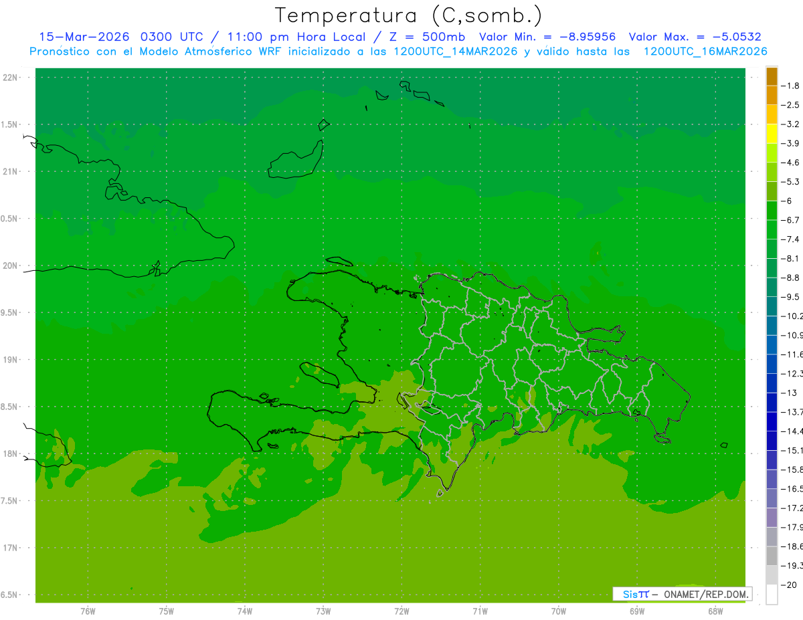Click the "-13" colorbar value

click(789, 392)
